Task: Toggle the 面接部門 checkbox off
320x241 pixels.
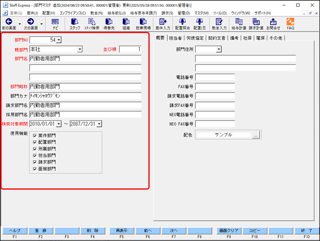Action: [35, 168]
